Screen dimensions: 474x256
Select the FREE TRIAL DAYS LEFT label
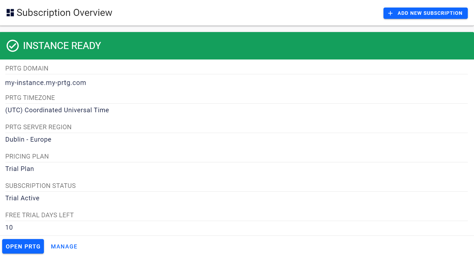[x=39, y=215]
